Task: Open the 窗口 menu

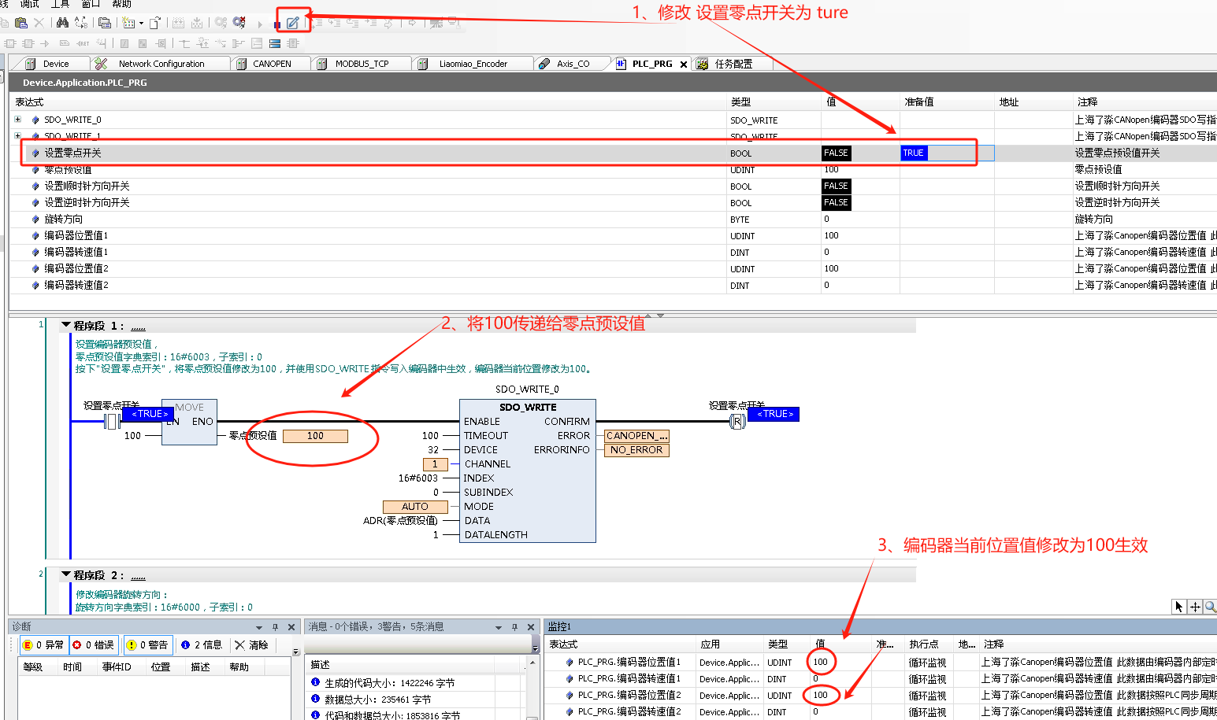Action: [x=91, y=4]
